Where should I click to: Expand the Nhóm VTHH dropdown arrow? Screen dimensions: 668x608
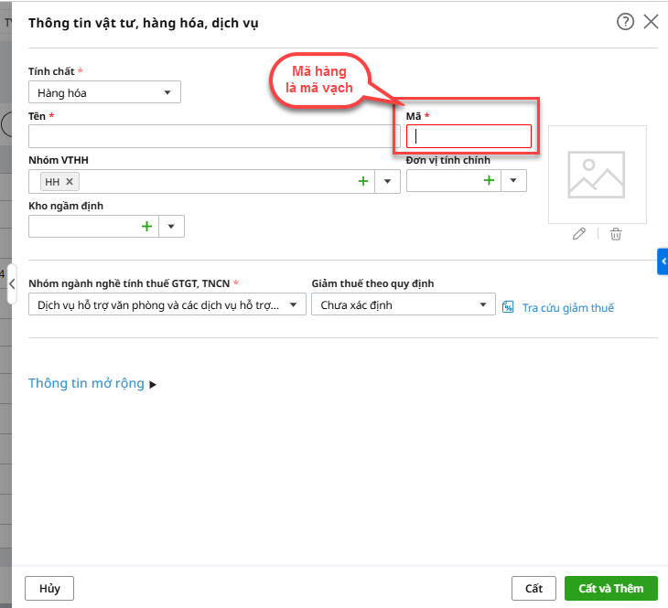[x=388, y=182]
